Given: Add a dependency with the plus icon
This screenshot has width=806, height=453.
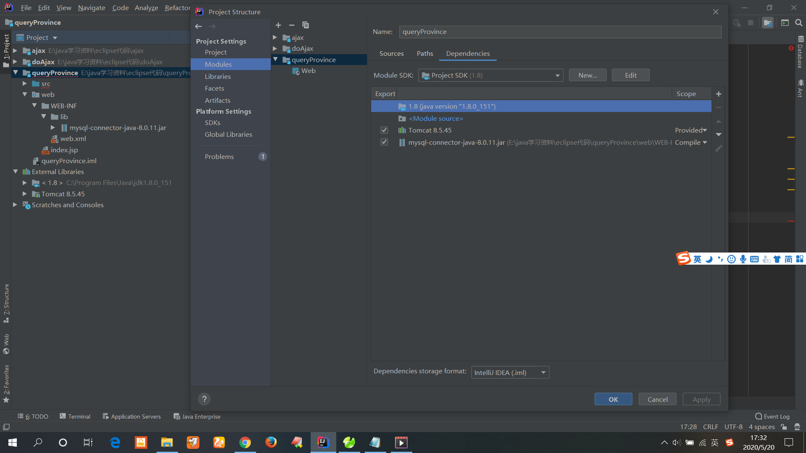Looking at the screenshot, I should (x=719, y=94).
